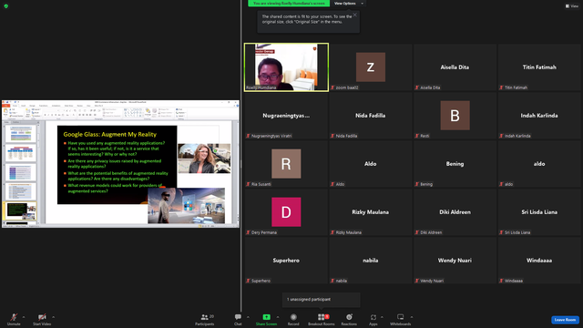The height and width of the screenshot is (328, 583).
Task: Click the 'You are viewing' green screen banner
Action: (x=289, y=4)
